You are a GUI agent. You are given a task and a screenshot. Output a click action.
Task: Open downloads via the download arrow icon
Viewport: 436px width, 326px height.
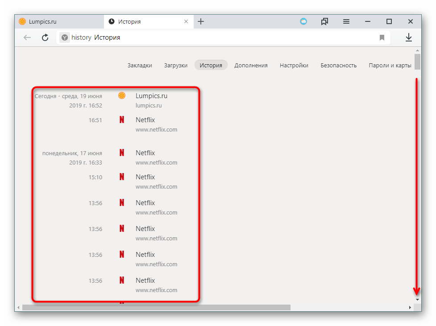tap(408, 37)
